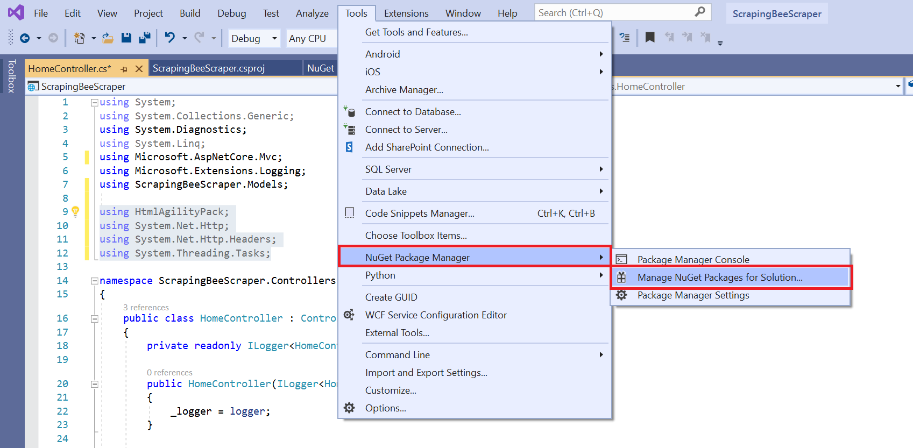This screenshot has width=913, height=448.
Task: Open Archive Manager entry
Action: tap(475, 90)
